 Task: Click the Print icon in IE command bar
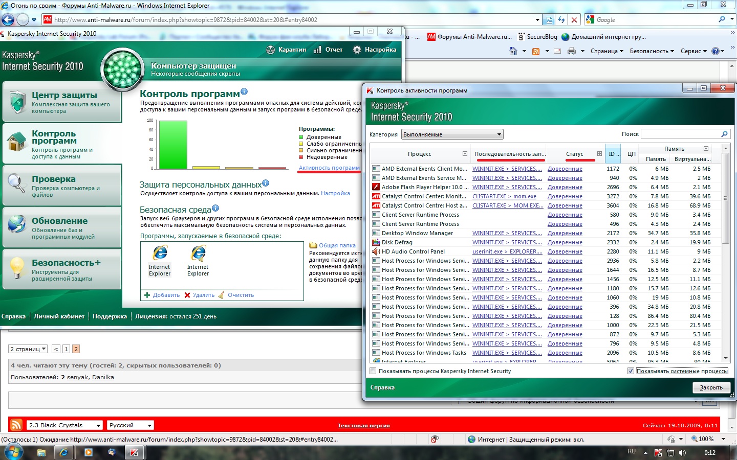572,51
